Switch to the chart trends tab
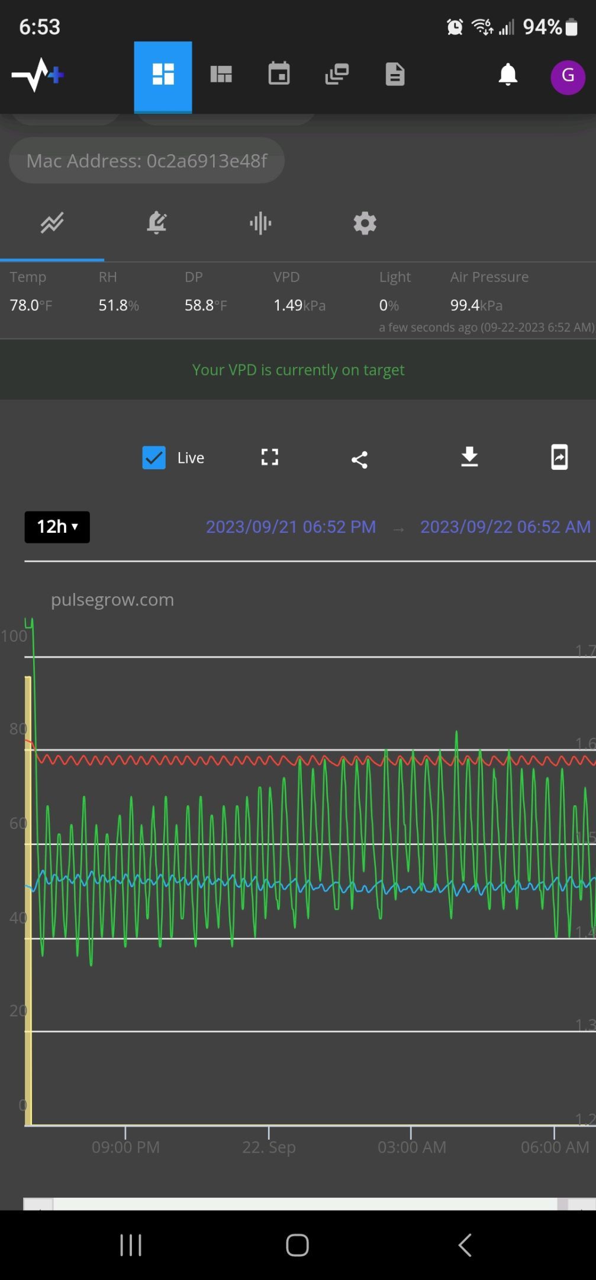The image size is (596, 1280). [x=52, y=223]
